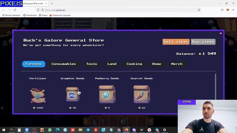
Task: Select the Fertilizer sack item
Action: click(x=38, y=96)
